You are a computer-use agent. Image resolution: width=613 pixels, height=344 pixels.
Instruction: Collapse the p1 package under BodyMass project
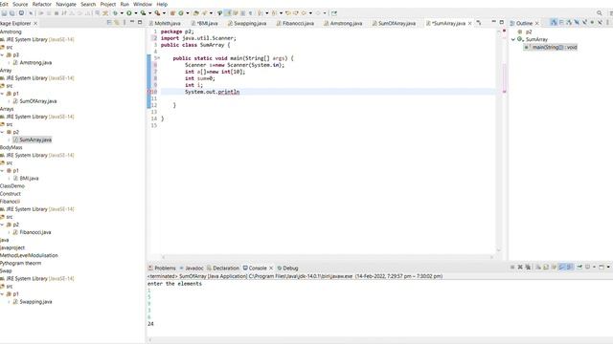(2, 170)
